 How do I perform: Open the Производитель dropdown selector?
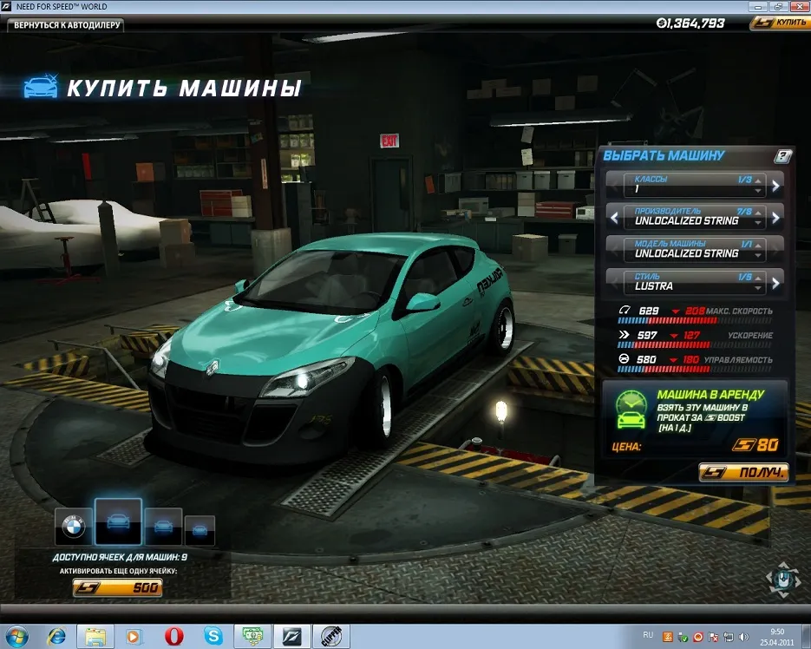click(x=695, y=217)
